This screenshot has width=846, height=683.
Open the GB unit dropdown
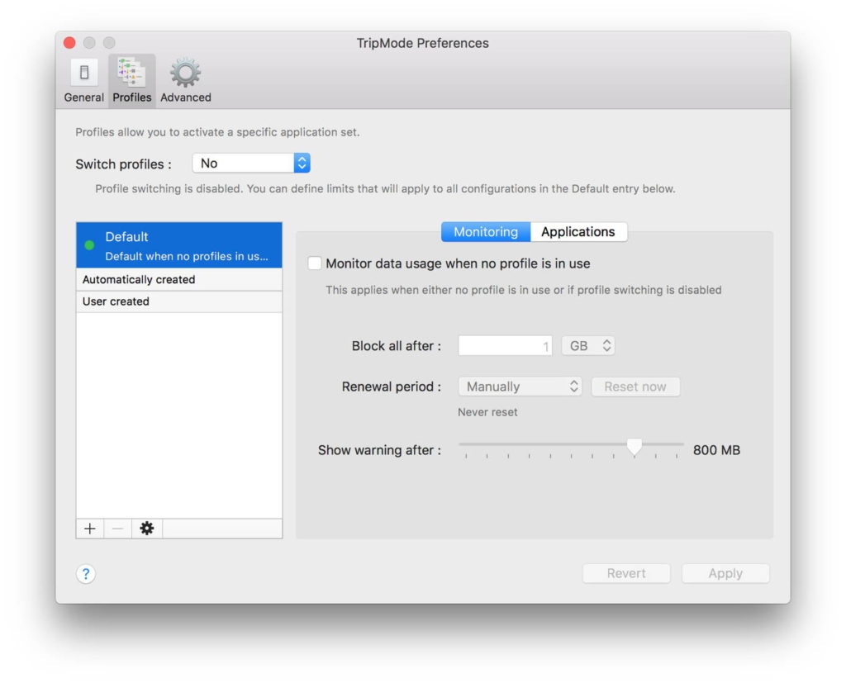[588, 346]
